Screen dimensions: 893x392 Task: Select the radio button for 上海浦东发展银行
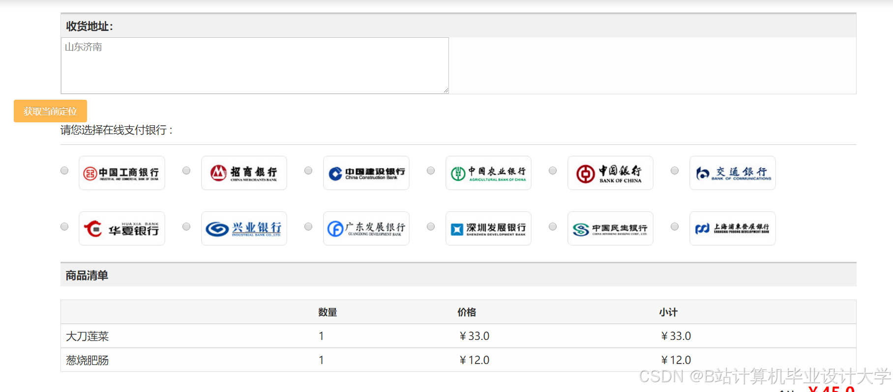(675, 226)
